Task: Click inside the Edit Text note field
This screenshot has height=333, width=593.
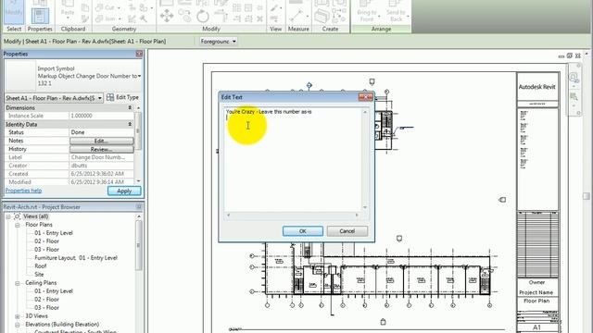Action: [x=293, y=160]
